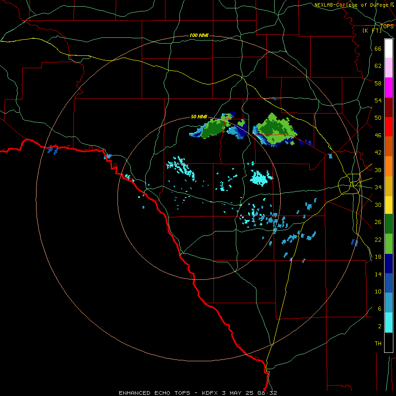Pick the orange 38 kft legend swatch
396x396 pixels.
point(389,166)
